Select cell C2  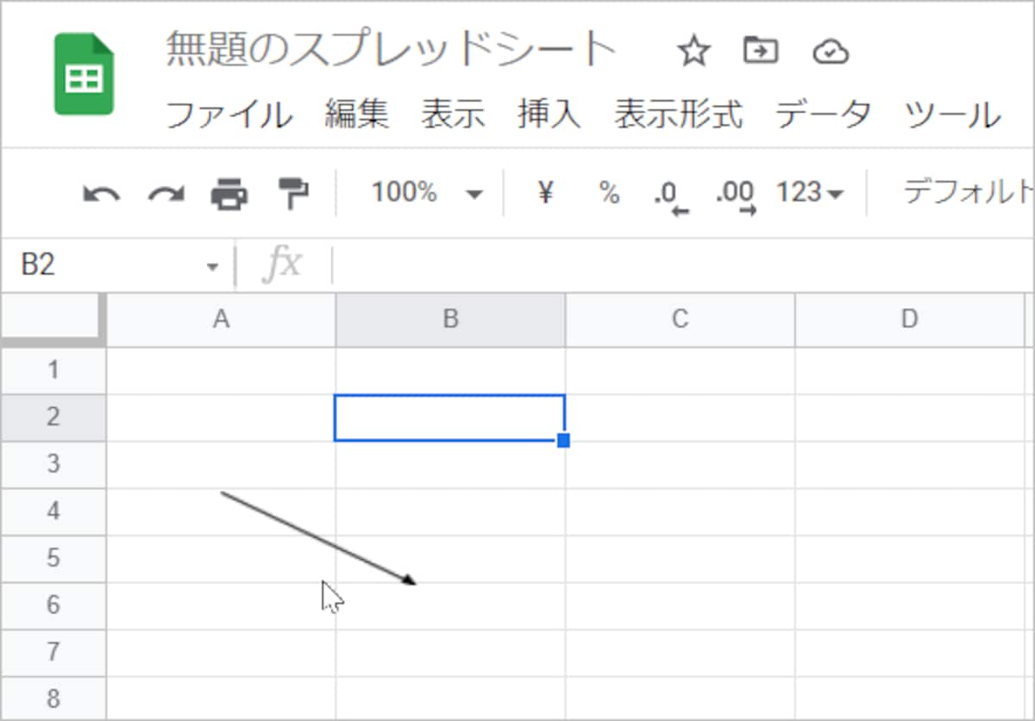pyautogui.click(x=680, y=417)
